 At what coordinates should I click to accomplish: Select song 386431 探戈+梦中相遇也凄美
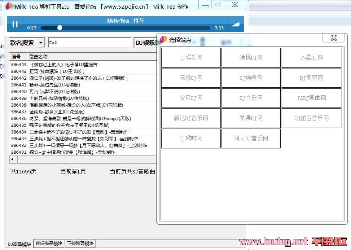click(x=83, y=152)
